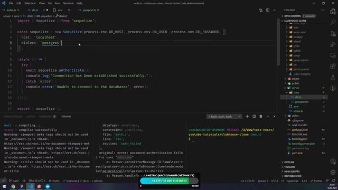Click the Prettier status bar item
The width and height of the screenshot is (338, 190).
click(x=316, y=180)
